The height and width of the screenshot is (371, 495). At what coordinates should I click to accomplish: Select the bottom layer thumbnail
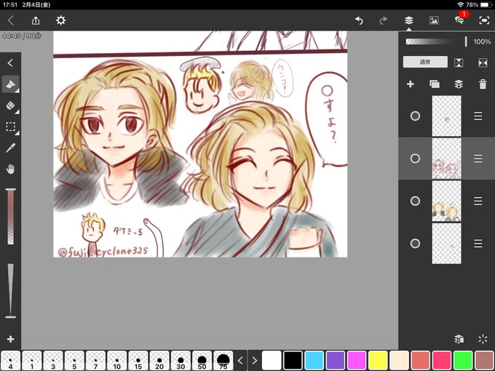tap(446, 244)
